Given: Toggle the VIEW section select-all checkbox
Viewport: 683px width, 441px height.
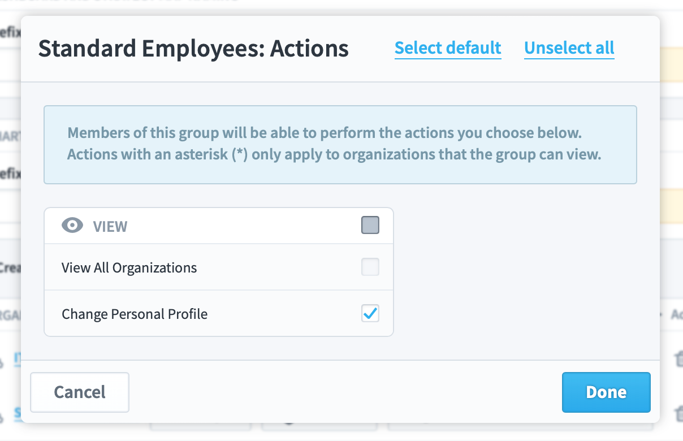Looking at the screenshot, I should click(370, 225).
